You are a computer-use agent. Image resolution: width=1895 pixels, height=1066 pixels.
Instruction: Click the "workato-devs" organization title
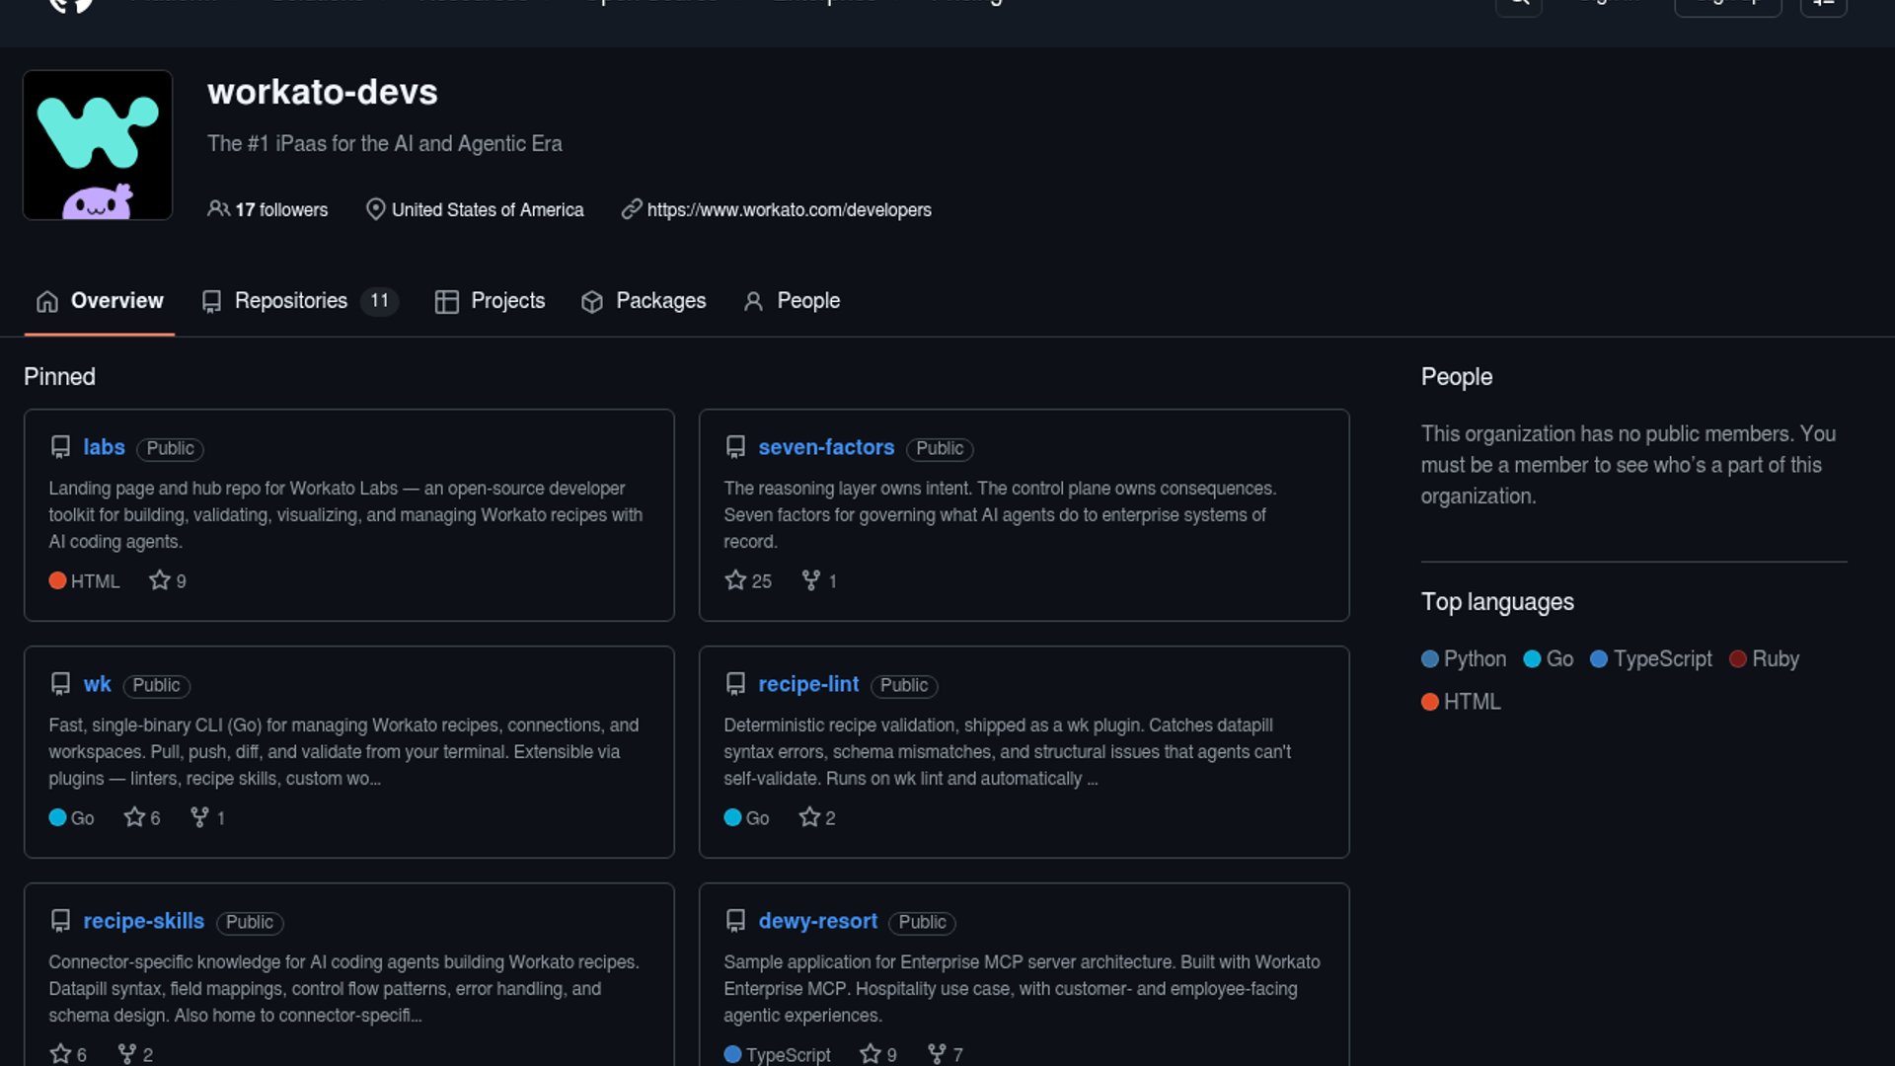323,92
